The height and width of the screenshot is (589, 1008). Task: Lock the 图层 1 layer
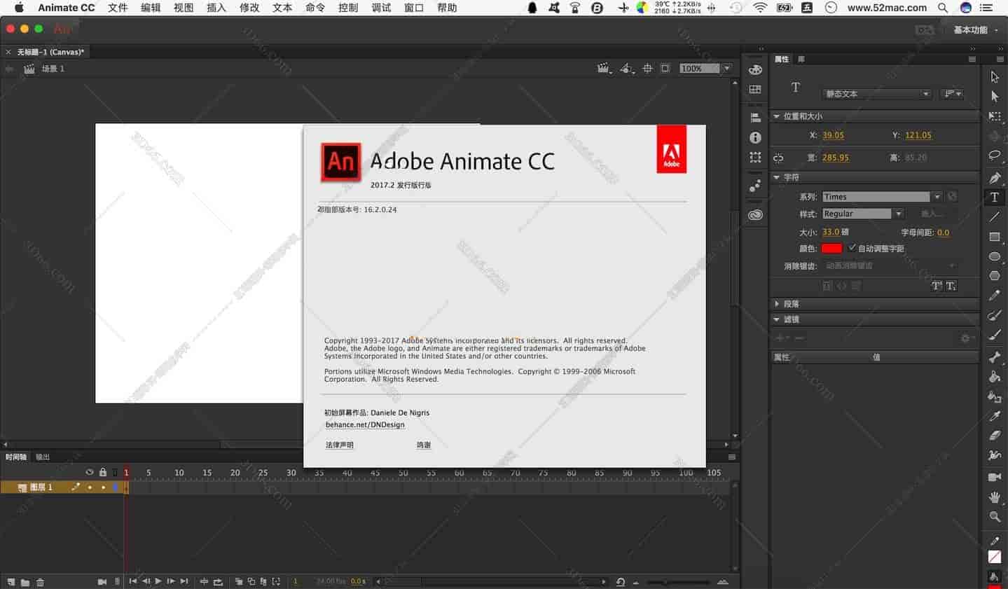pos(103,487)
